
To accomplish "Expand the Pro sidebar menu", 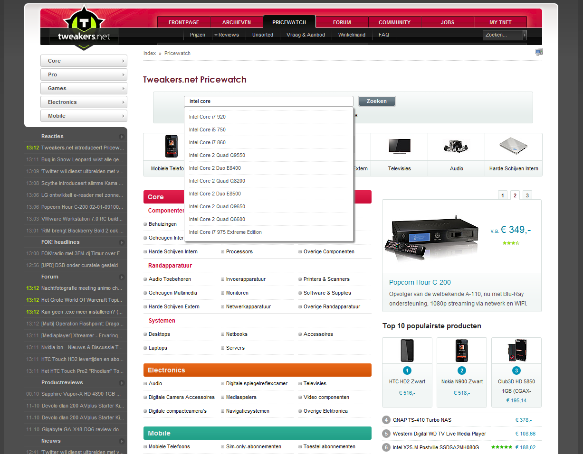I will coord(84,74).
